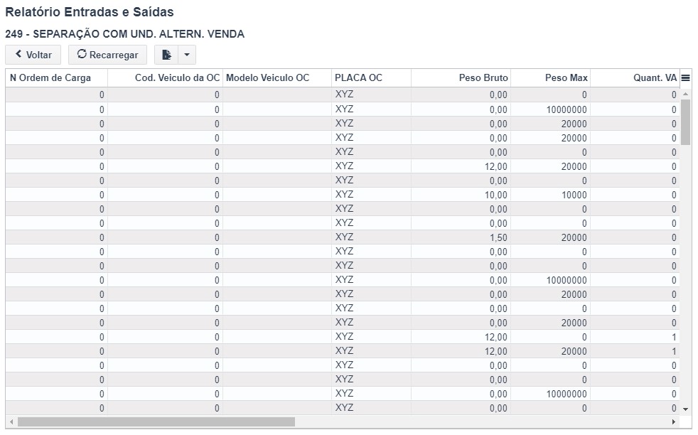Image resolution: width=698 pixels, height=435 pixels.
Task: Click the vertical scrollbar up arrow
Action: click(685, 94)
